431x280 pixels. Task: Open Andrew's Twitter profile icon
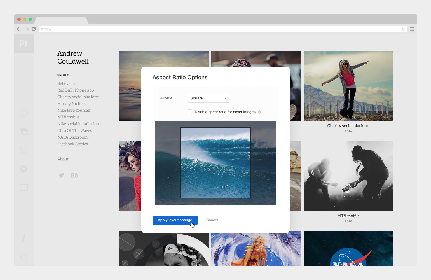61,175
